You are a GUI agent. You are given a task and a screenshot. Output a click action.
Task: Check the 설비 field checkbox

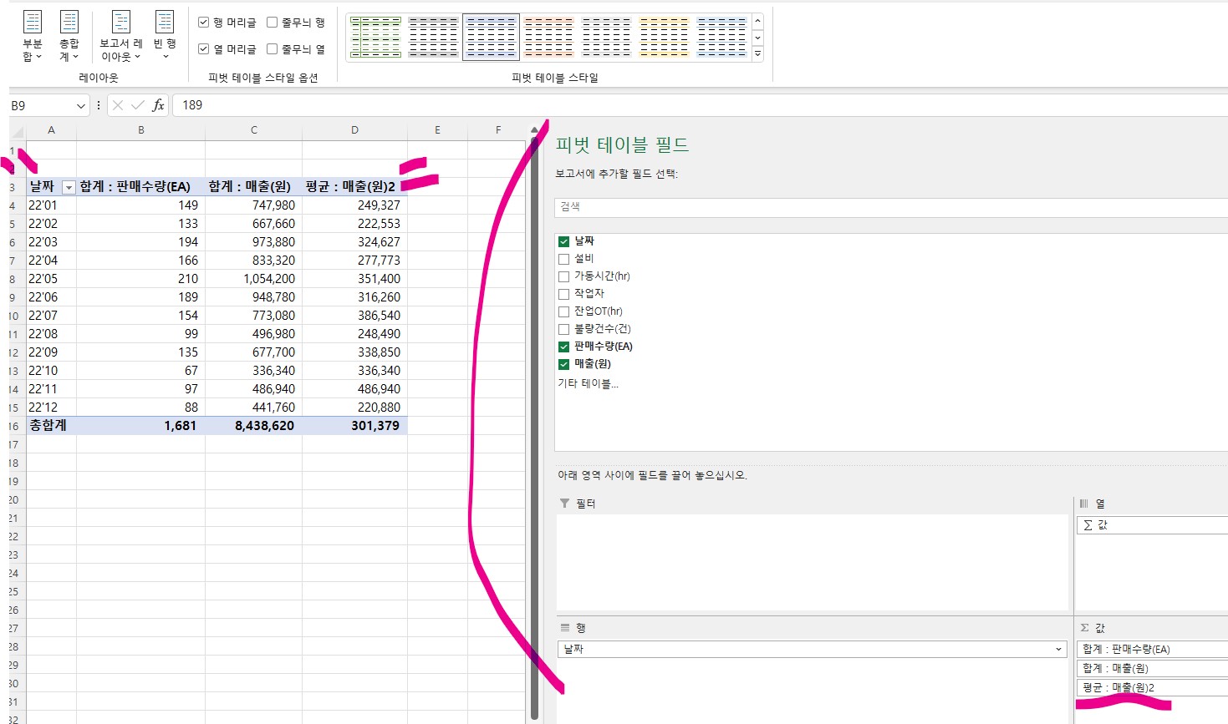coord(563,259)
